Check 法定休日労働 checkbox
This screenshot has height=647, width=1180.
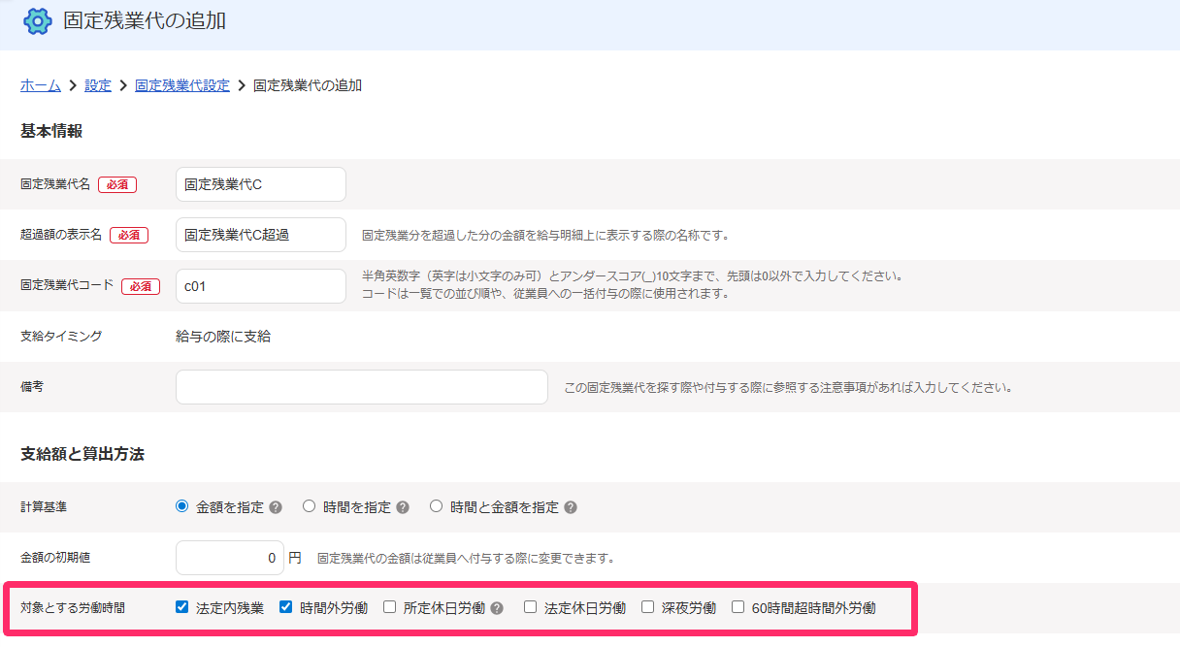pyautogui.click(x=530, y=607)
